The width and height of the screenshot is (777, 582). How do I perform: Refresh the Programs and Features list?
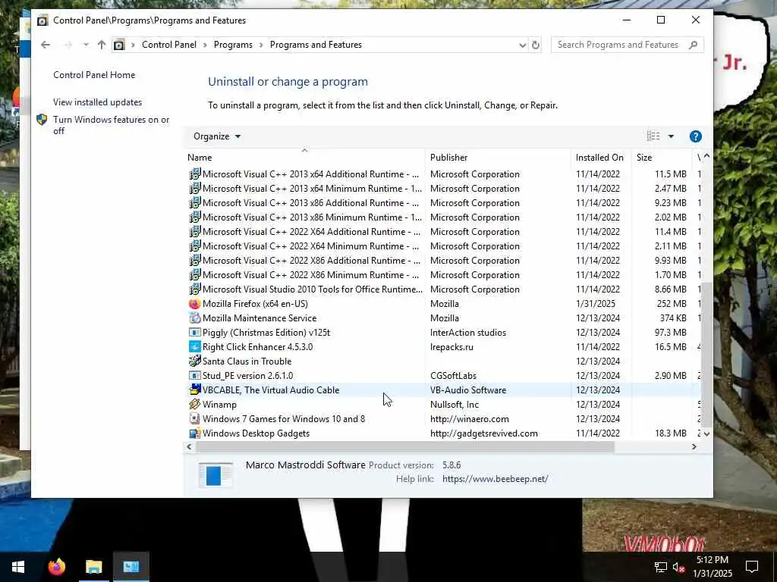click(x=536, y=45)
